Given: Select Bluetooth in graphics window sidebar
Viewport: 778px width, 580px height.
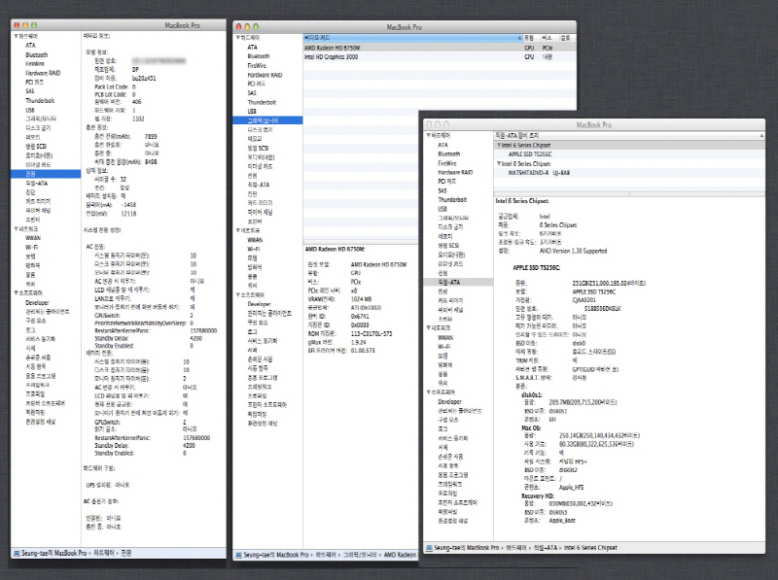Looking at the screenshot, I should tap(258, 56).
